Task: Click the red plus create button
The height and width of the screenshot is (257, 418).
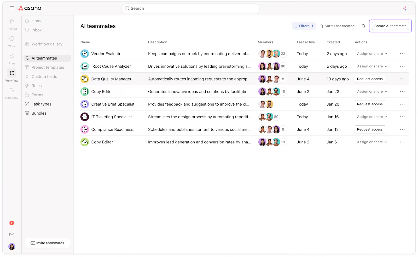Action: point(12,223)
